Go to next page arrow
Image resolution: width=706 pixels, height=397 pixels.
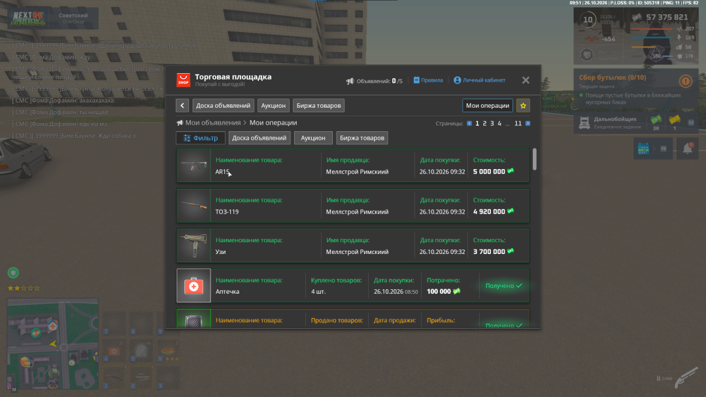click(528, 123)
